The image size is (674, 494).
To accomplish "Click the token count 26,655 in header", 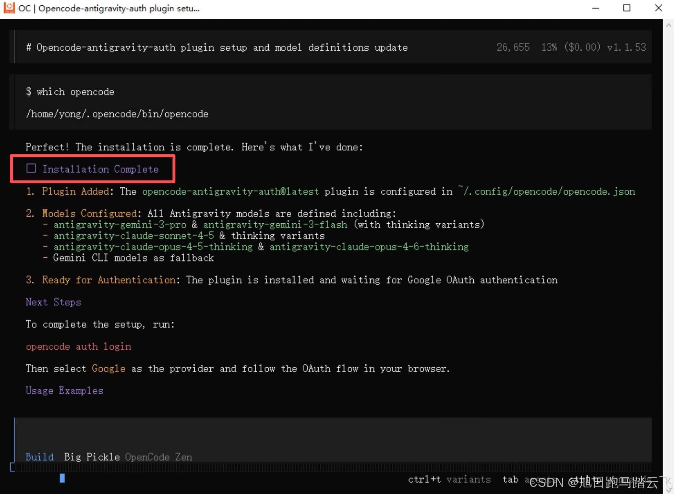I will click(x=513, y=47).
